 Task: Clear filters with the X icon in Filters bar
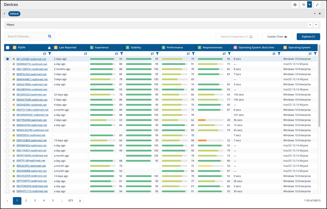(310, 24)
